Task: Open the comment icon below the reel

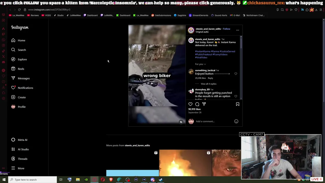Action: [x=197, y=104]
